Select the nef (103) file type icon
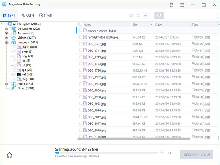Image resolution: width=220 pixels, height=165 pixels. pos(19,74)
